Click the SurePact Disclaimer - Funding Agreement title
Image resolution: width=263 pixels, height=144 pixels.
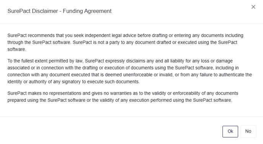tap(59, 11)
